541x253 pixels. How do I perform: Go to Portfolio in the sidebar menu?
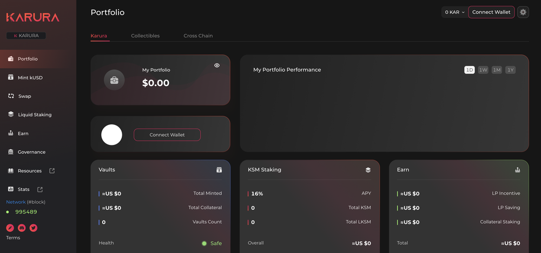pyautogui.click(x=38, y=59)
